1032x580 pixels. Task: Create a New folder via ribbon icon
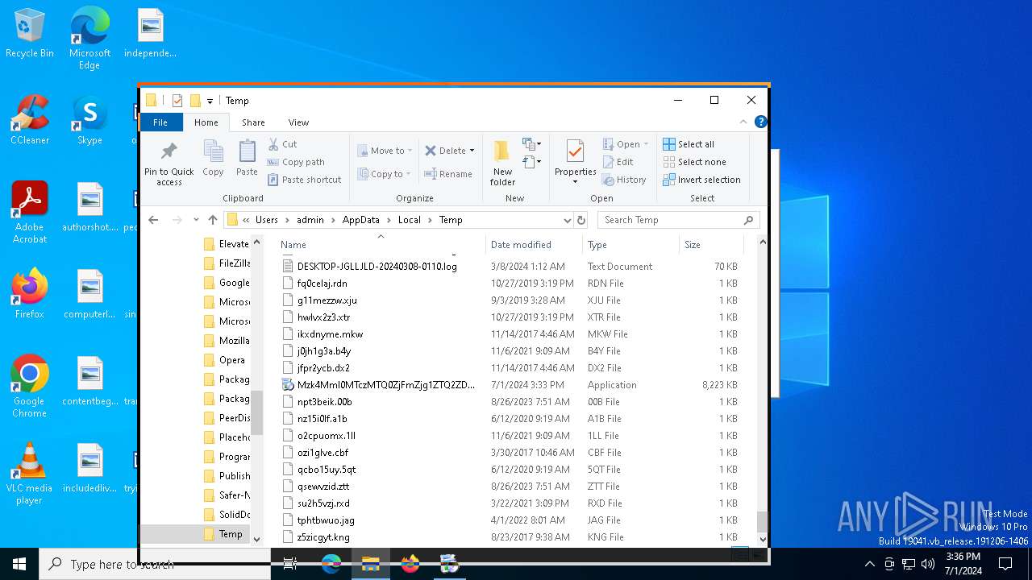click(502, 151)
